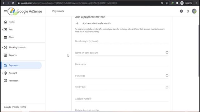Click the Ads icon in sidebar
This screenshot has height=112, width=200.
coord(5,30)
